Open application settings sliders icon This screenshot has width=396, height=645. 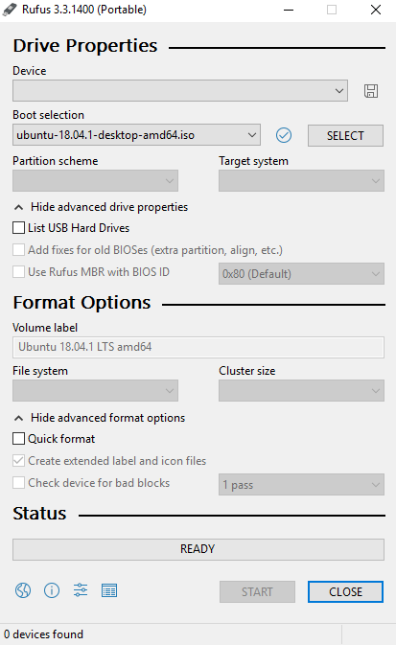tap(81, 590)
